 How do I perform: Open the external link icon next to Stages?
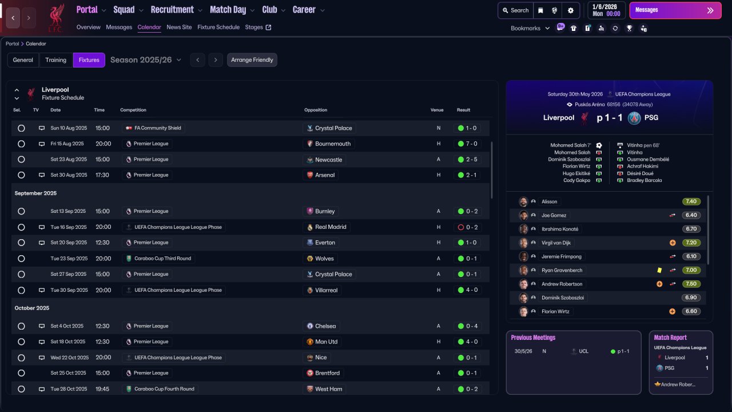click(269, 27)
